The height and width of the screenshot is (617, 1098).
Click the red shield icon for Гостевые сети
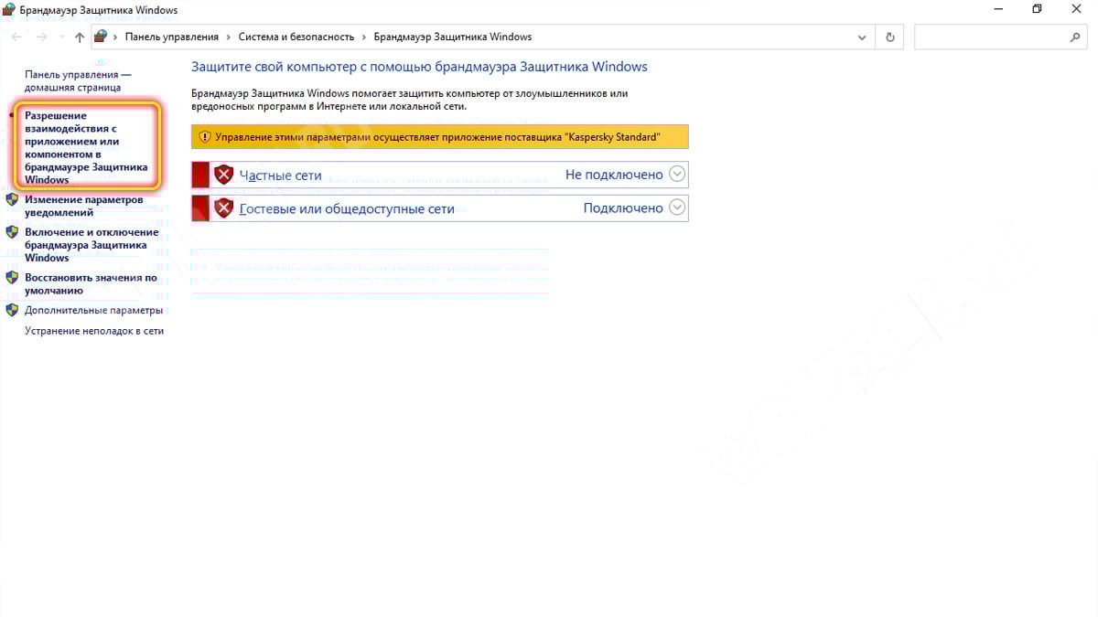tap(224, 208)
